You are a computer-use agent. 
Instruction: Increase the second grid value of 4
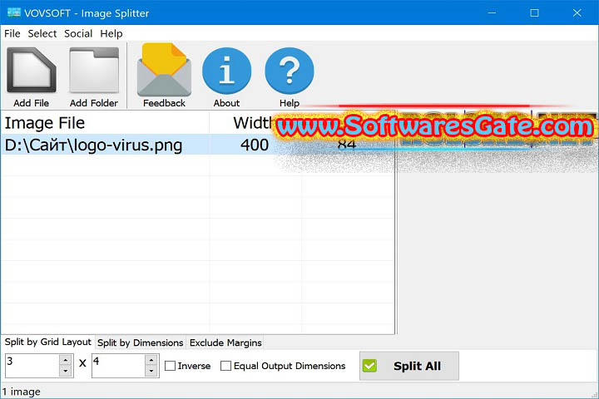[151, 360]
